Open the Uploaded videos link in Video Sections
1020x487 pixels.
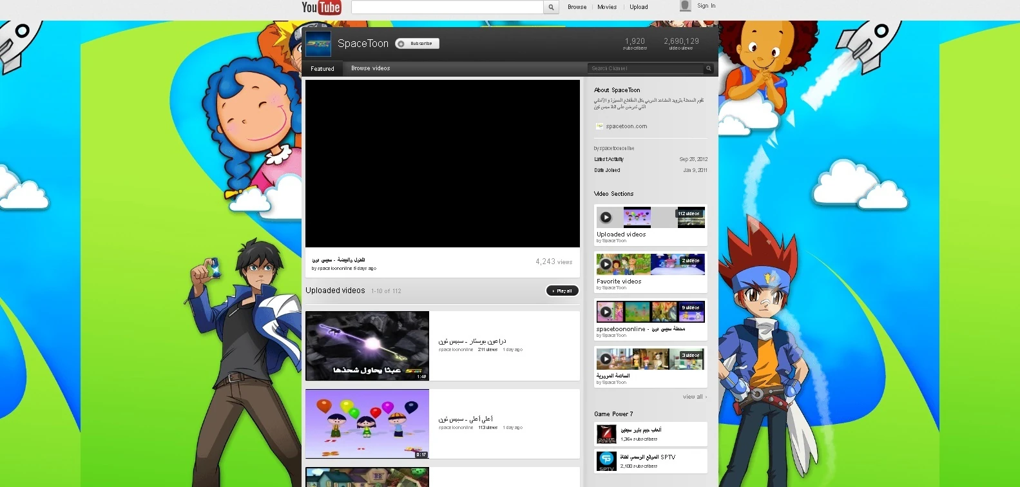point(621,234)
